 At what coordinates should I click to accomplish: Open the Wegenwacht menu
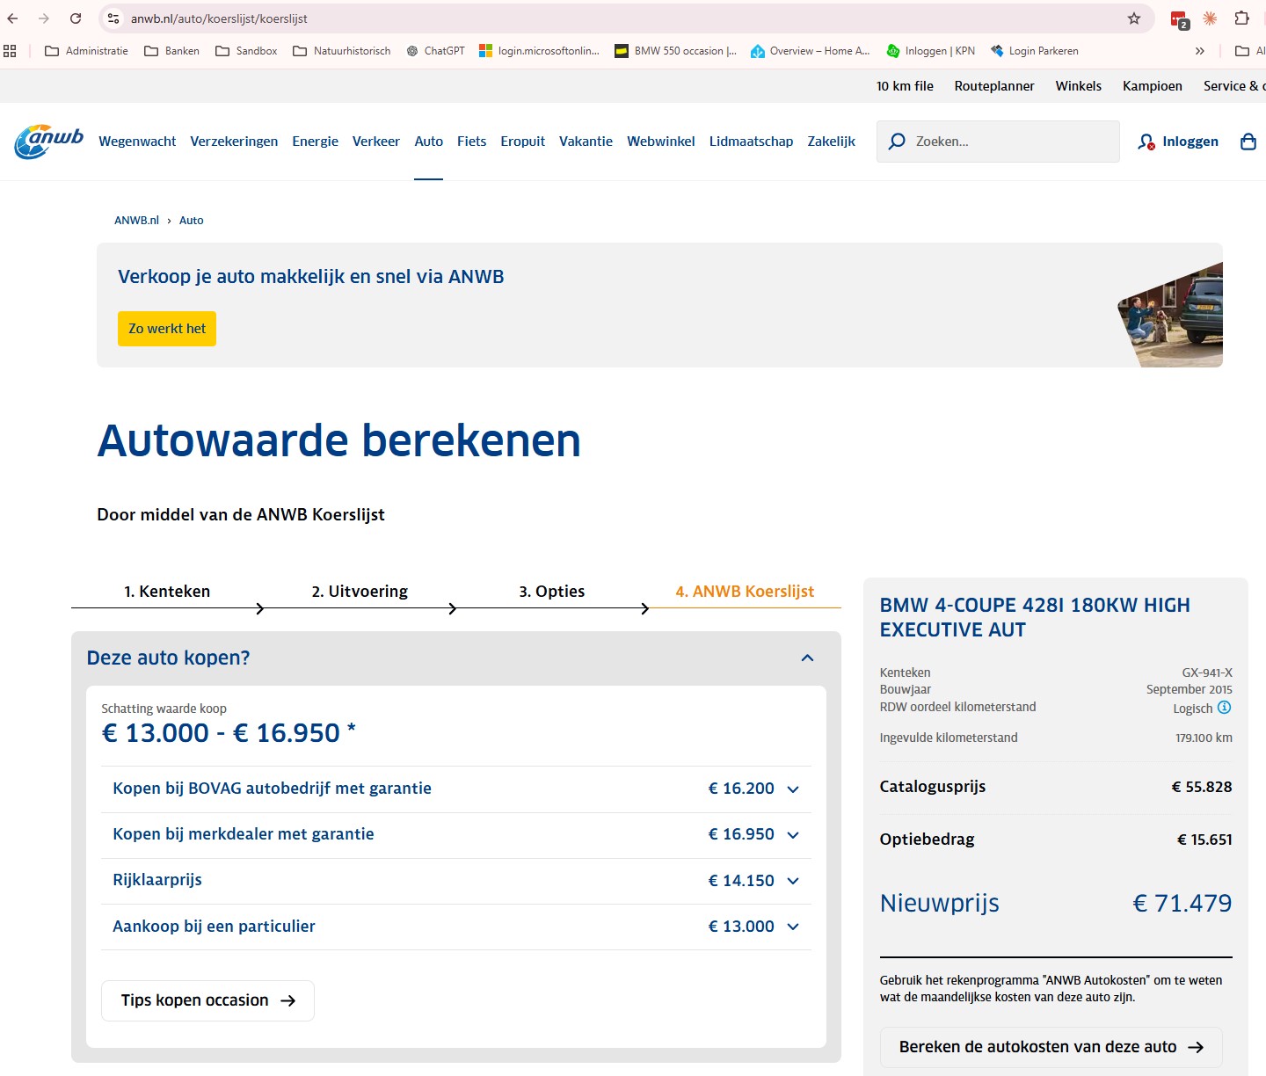click(x=137, y=142)
